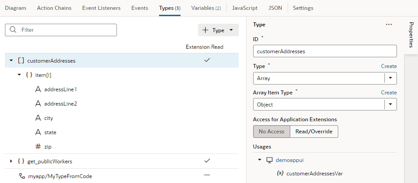The width and height of the screenshot is (418, 183).
Task: Click the phone icon beside myapp/MyTypeFromCode
Action: [22, 176]
